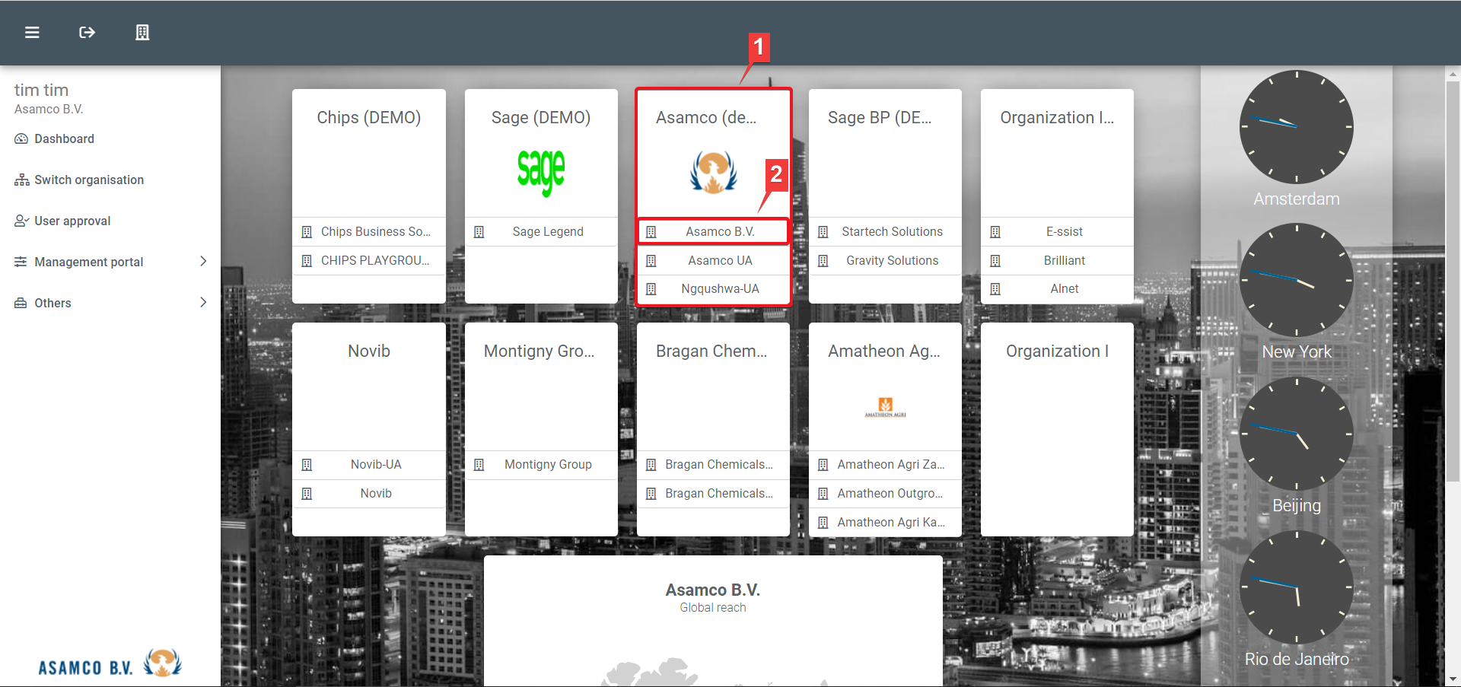Screen dimensions: 1461x687
Task: Click the User approval person icon
Action: coord(21,221)
